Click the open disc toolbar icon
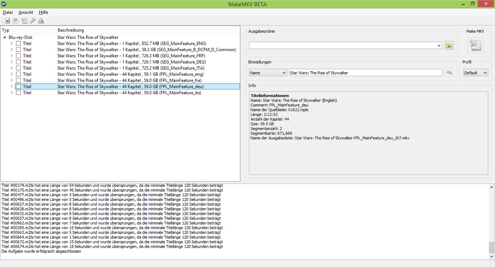495x267 pixels. pos(16,21)
